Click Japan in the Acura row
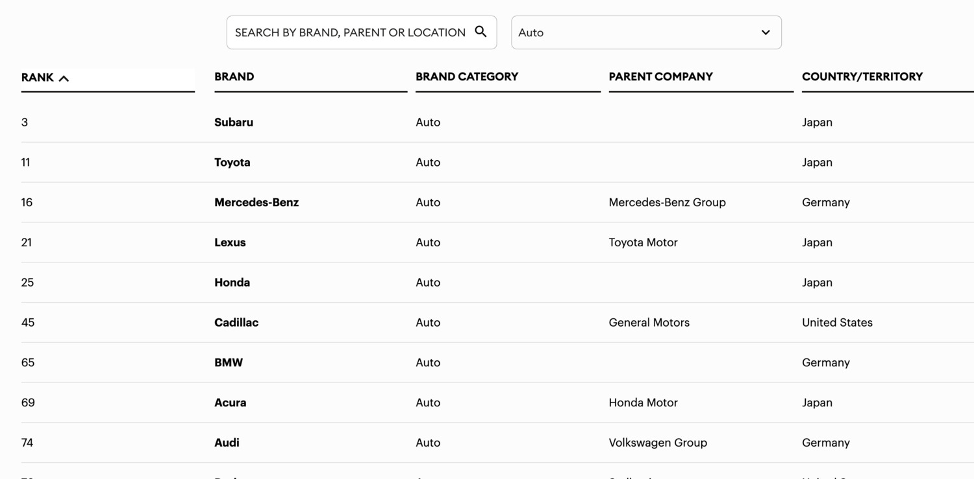This screenshot has height=479, width=974. (817, 403)
